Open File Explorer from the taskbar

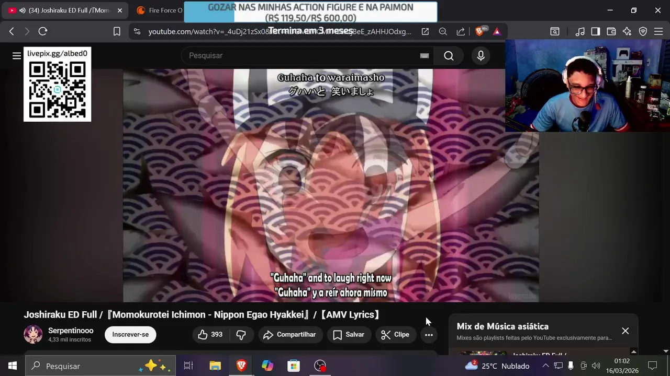[x=215, y=366]
